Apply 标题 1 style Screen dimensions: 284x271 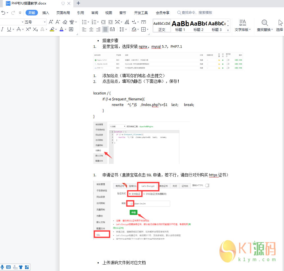(x=180, y=26)
